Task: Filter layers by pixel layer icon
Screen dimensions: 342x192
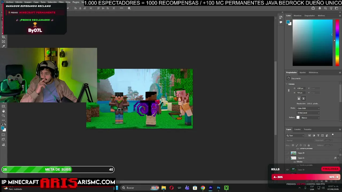Action: pos(310,135)
